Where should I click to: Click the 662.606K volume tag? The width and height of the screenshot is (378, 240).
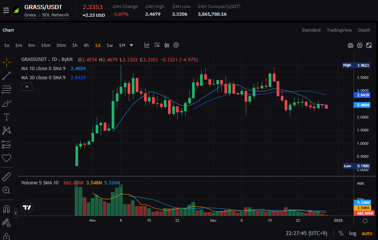pos(364,213)
